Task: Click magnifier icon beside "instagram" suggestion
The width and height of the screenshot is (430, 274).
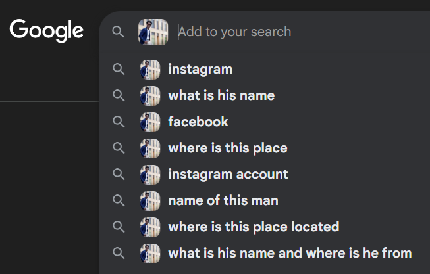Action: [119, 69]
